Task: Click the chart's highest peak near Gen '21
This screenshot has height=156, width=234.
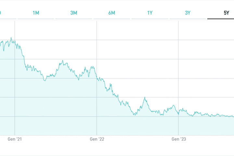Action: point(11,37)
